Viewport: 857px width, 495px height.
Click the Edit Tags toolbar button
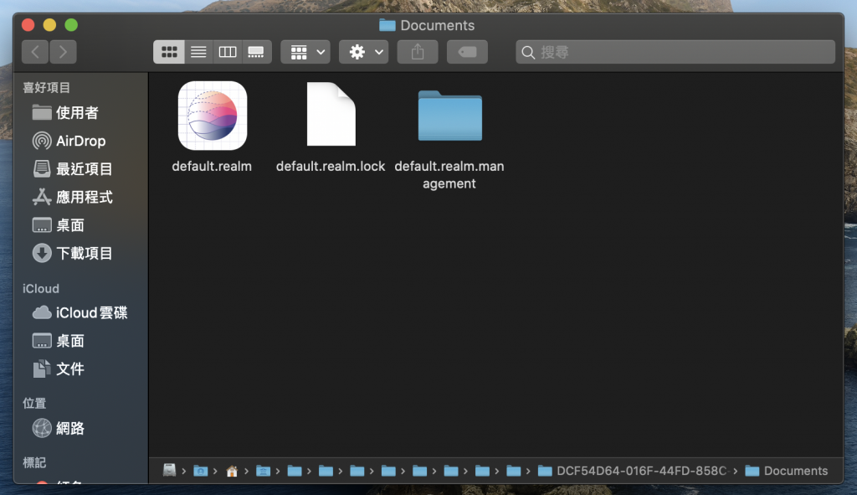(467, 52)
